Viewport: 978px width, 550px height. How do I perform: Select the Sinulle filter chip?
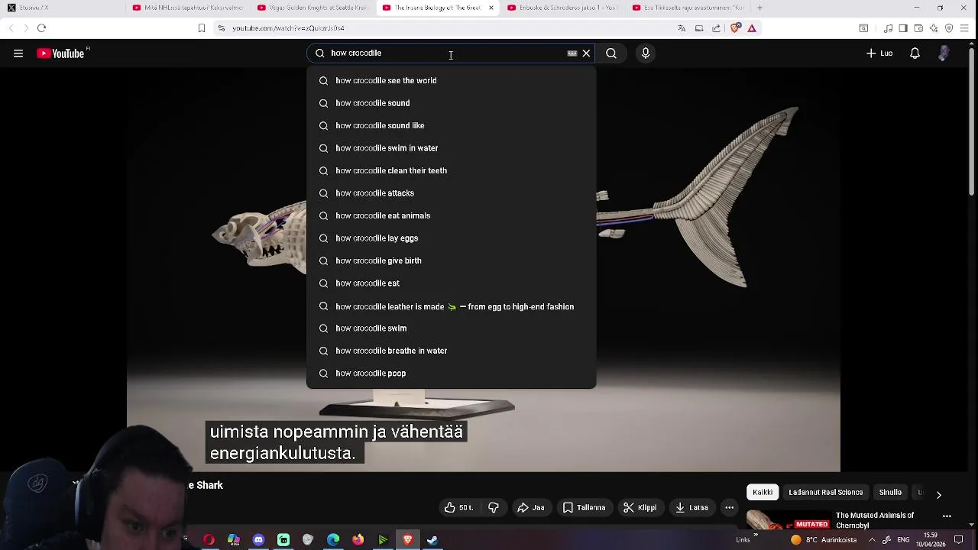point(890,493)
